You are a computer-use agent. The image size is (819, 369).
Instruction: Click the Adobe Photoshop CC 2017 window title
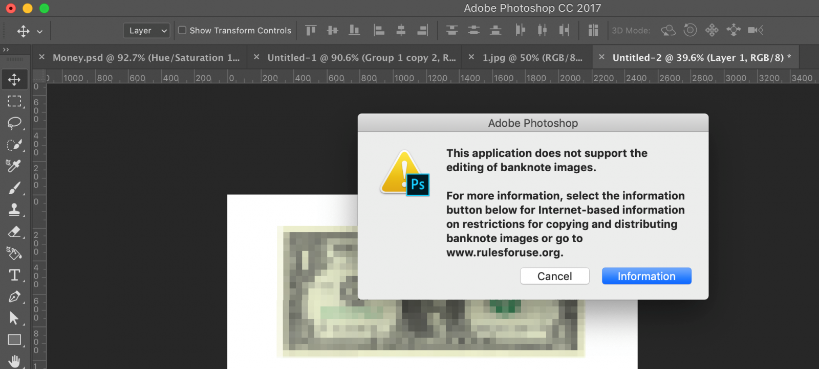532,8
